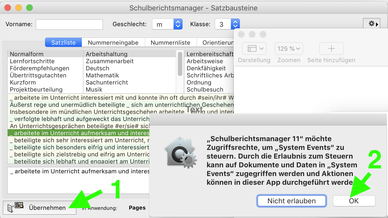Click the category list scrollbar

(180, 64)
